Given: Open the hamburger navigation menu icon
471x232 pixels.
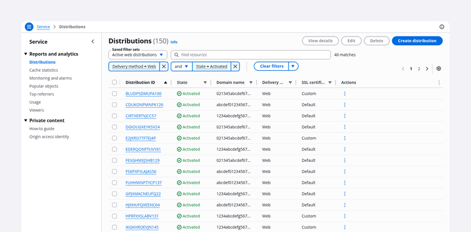Looking at the screenshot, I should click(x=29, y=26).
